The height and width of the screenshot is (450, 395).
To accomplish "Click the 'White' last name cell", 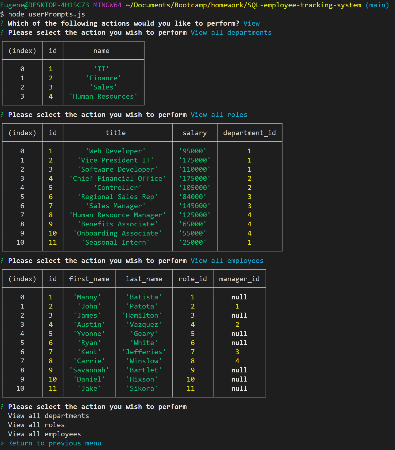I will tap(144, 343).
